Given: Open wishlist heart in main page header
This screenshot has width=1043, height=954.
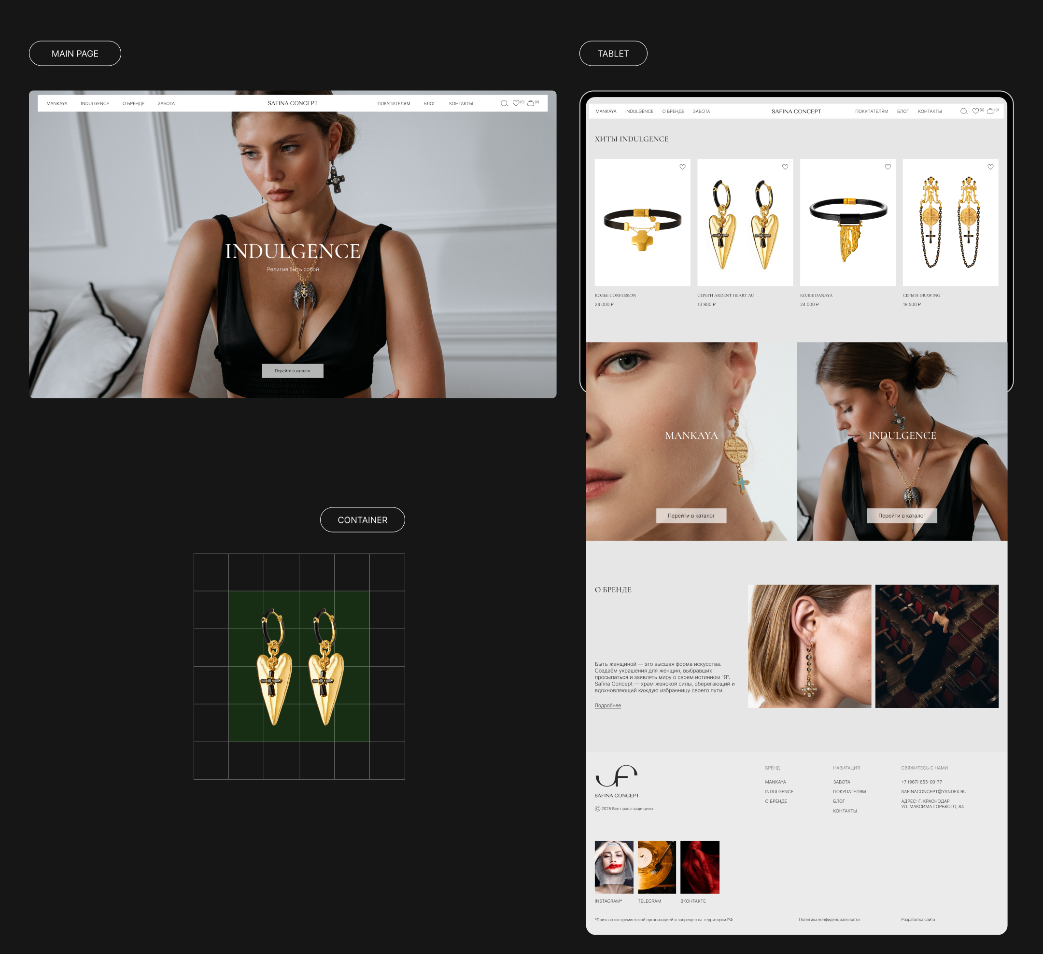Looking at the screenshot, I should [516, 103].
